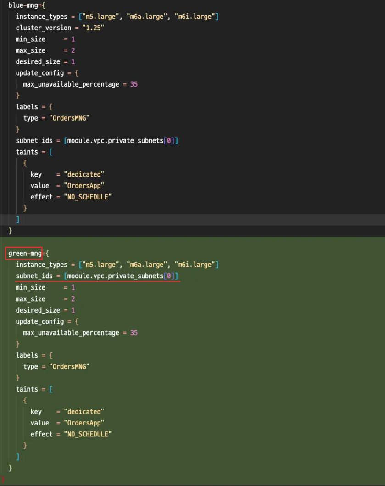The image size is (385, 486).
Task: Click "taints" in the green-mng block
Action: (x=27, y=389)
